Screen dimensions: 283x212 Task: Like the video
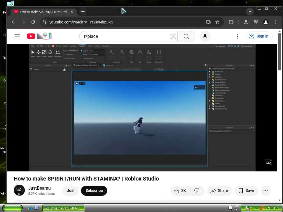pos(180,190)
